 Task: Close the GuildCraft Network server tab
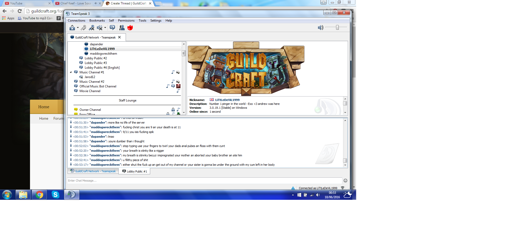coord(119,37)
